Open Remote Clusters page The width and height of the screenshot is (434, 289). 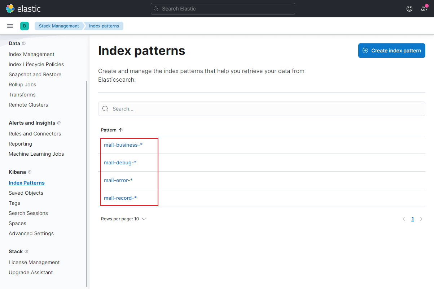(28, 105)
